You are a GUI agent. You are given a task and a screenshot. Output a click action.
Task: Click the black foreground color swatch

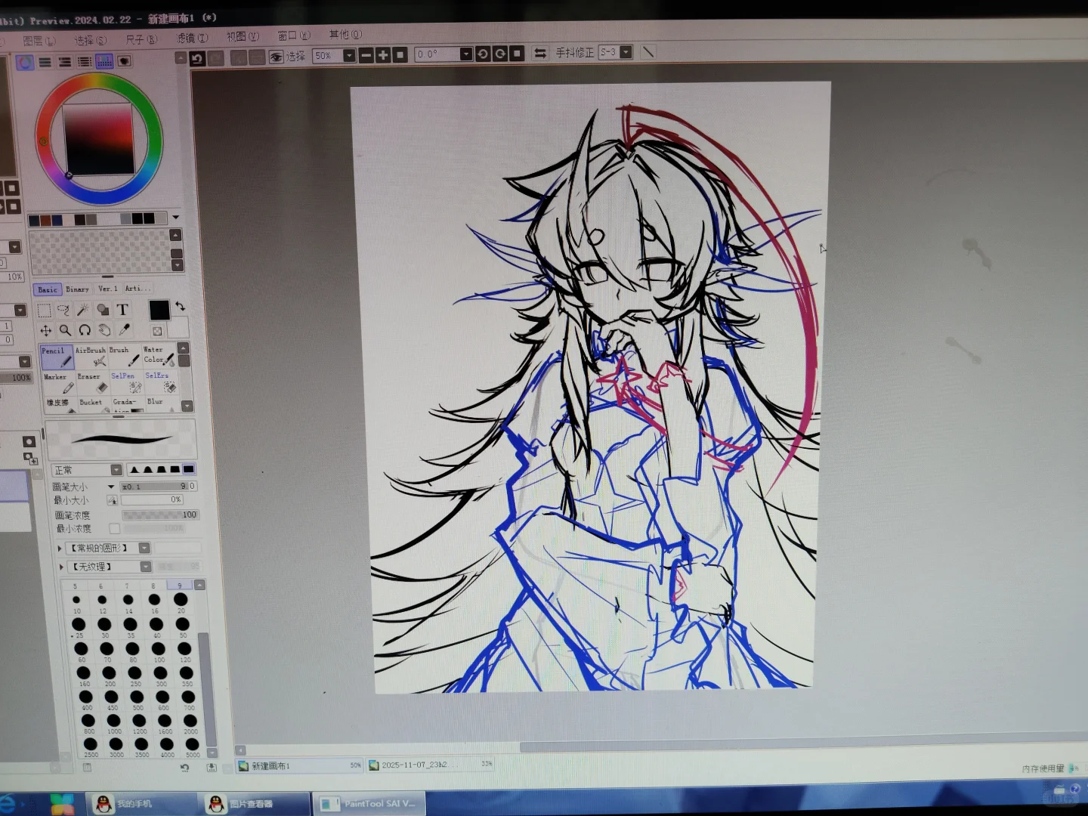[x=159, y=310]
